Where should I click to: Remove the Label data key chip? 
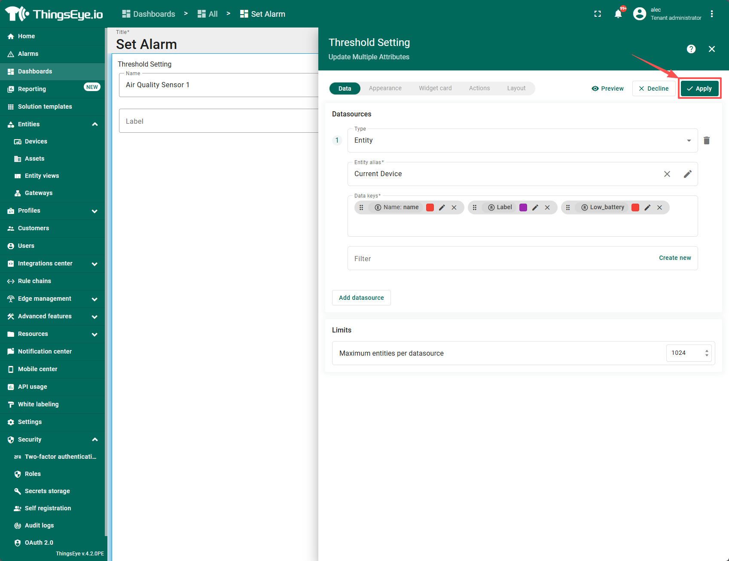point(547,207)
